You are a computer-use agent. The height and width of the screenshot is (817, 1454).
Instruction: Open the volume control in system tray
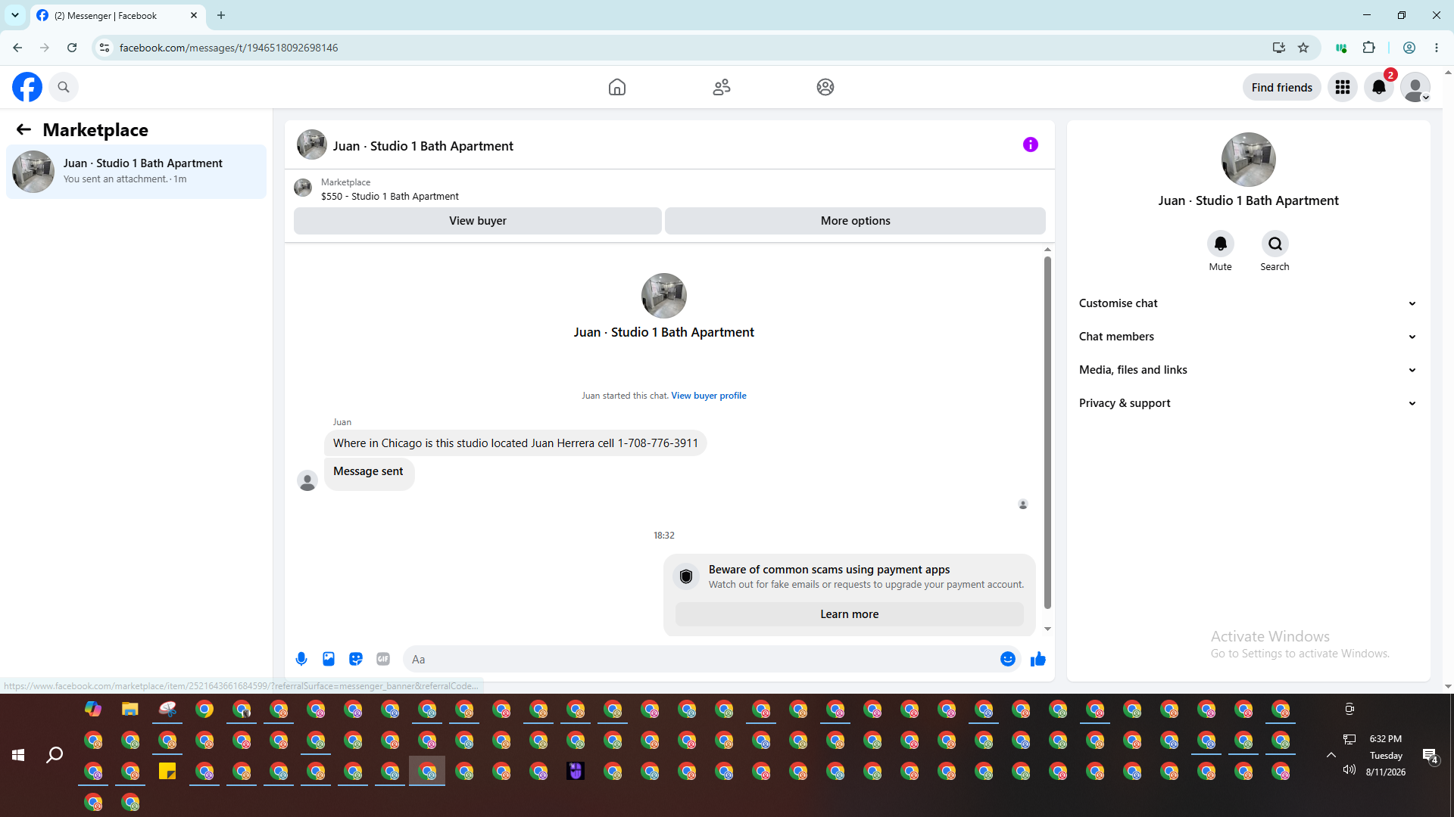1349,770
